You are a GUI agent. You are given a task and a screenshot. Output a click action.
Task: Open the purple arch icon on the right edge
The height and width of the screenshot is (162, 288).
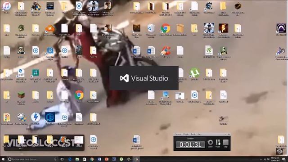click(x=281, y=28)
